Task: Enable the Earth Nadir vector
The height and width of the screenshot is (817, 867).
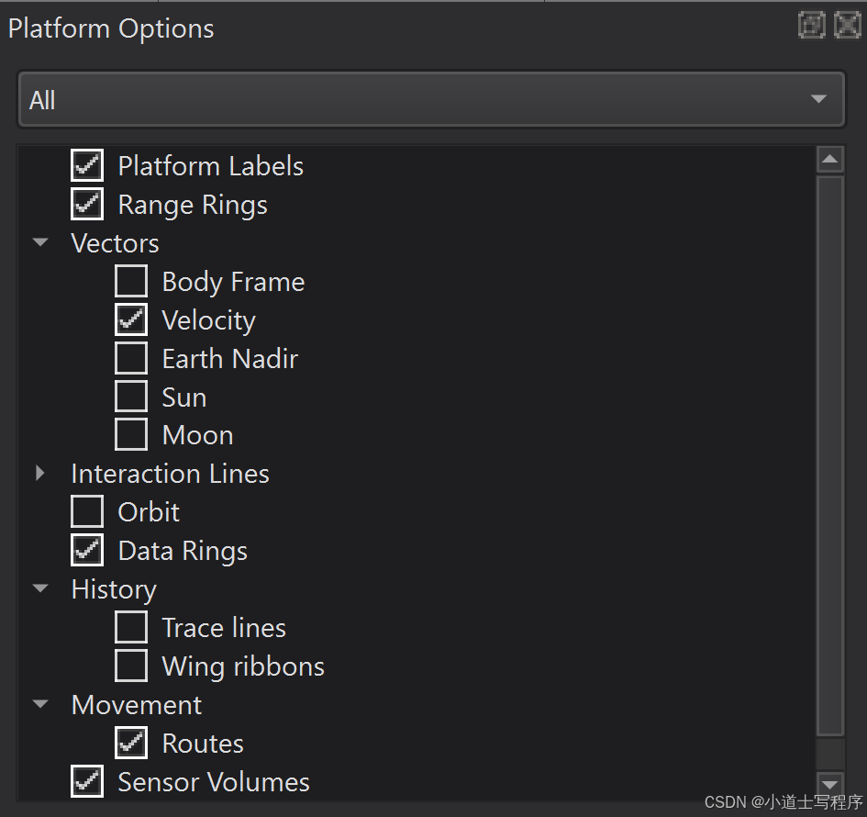Action: (x=131, y=358)
